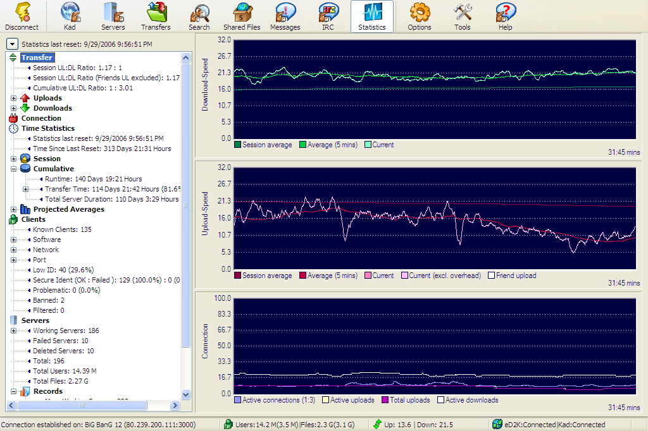Open the statistics tree dropdown menu button
Screen dimensions: 648x431
click(12, 44)
